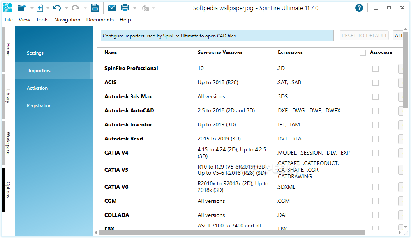Select the Options side tab

[x=8, y=190]
